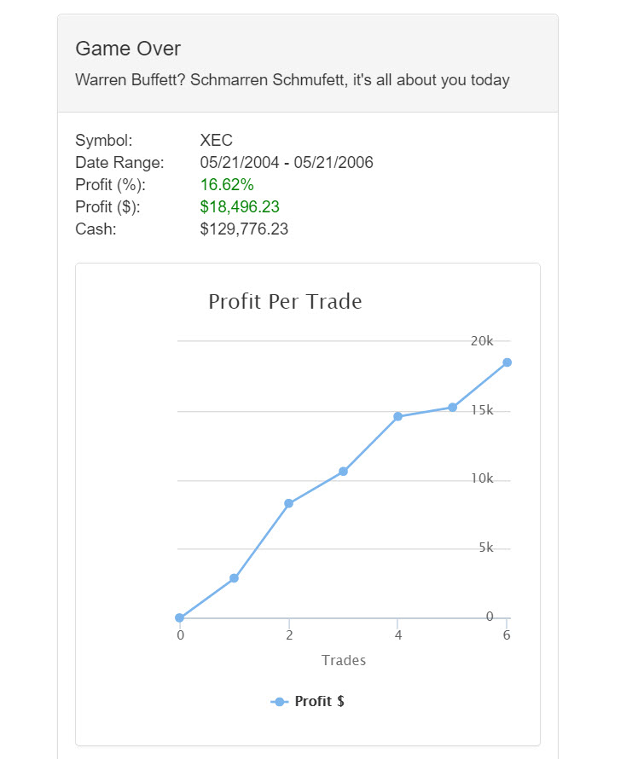
Task: Click the XEC symbol value
Action: [216, 141]
